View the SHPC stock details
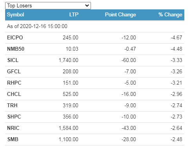Viewport: 191px width, 147px height. (14, 117)
